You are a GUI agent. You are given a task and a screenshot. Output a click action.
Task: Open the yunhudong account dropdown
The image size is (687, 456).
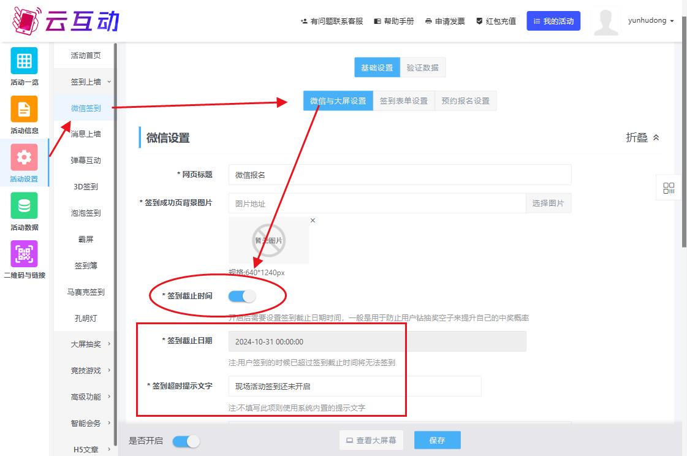pos(650,21)
